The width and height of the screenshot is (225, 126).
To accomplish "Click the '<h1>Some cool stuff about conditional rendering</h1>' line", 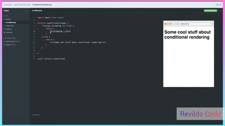I will pyautogui.click(x=78, y=42).
